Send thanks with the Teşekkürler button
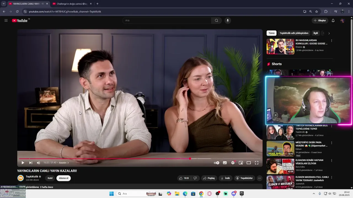This screenshot has height=198, width=353. click(244, 178)
